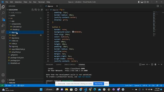Open the Edit menu
164x92 pixels.
pos(11,2)
